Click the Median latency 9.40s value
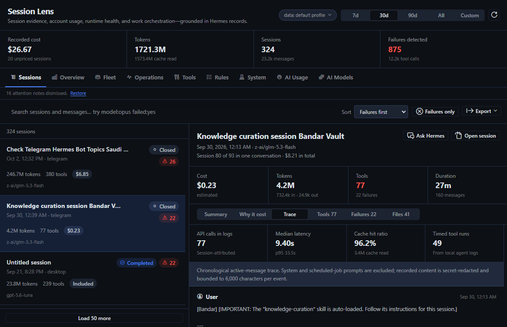 pyautogui.click(x=285, y=243)
